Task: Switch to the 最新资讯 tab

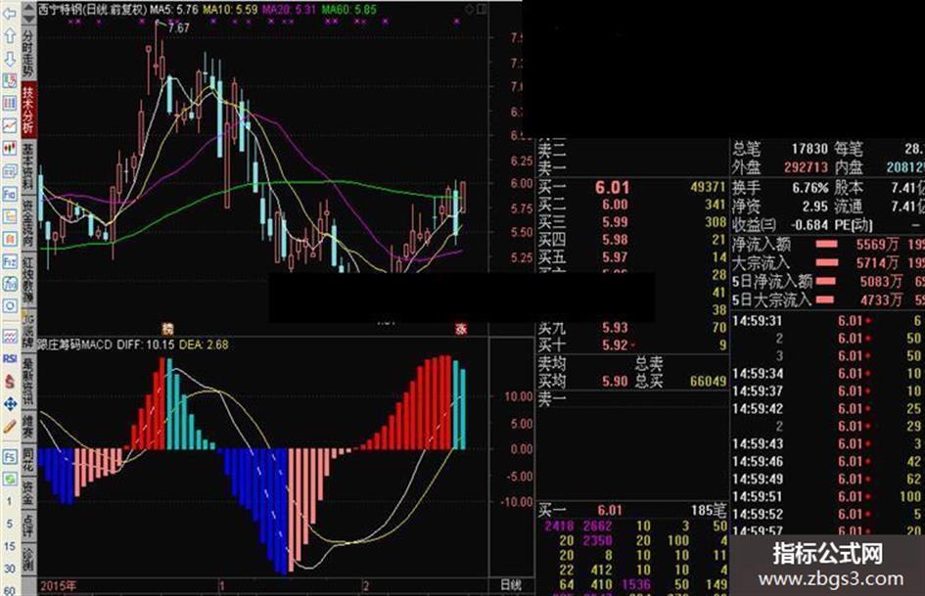Action: click(x=28, y=383)
